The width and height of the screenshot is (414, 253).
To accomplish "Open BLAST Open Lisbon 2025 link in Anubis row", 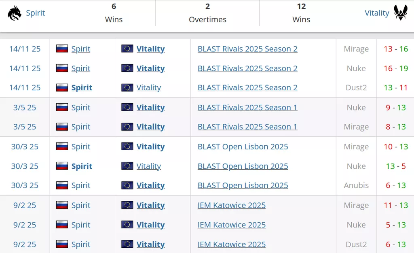I will click(x=243, y=185).
